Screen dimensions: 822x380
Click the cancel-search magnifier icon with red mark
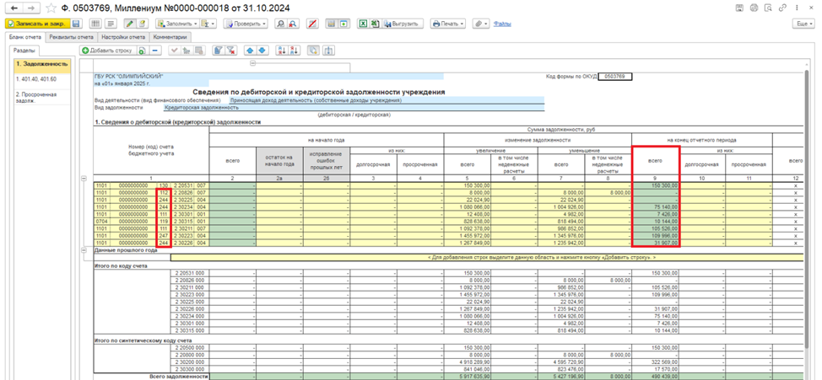(x=293, y=24)
